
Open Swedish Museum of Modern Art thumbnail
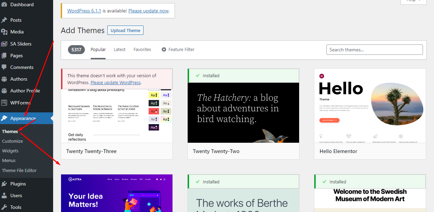[370, 200]
